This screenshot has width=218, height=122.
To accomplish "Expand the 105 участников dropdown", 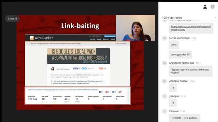I will (x=215, y=18).
